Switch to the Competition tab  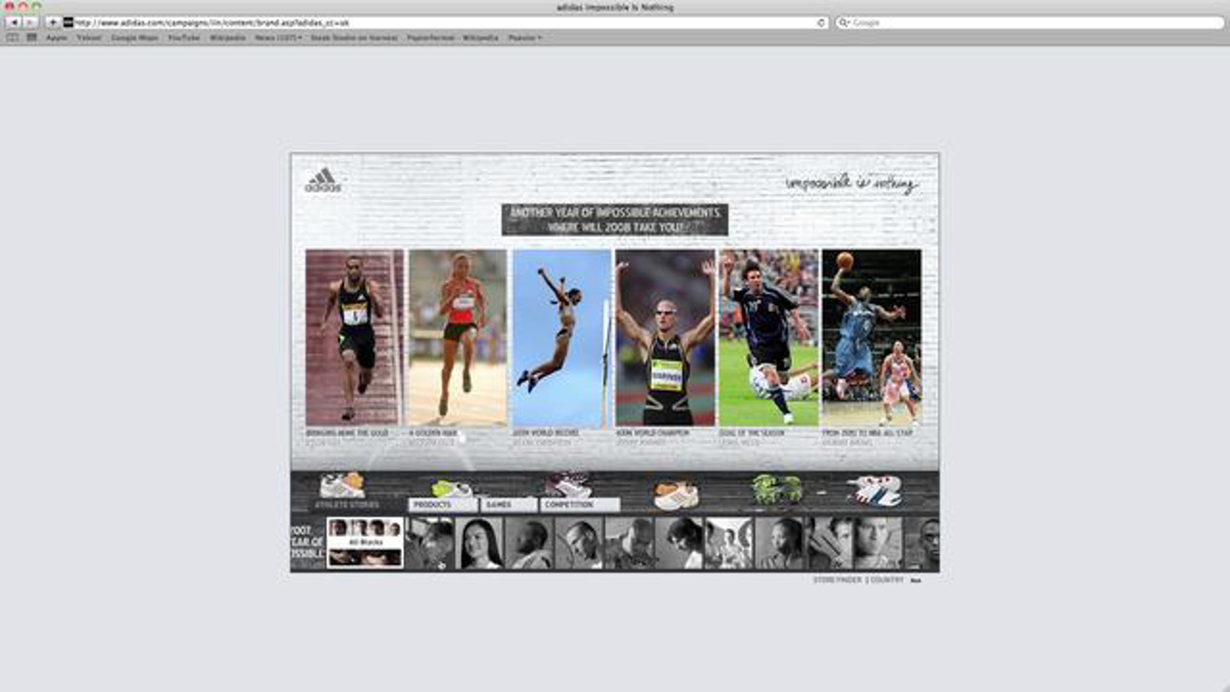click(x=579, y=505)
